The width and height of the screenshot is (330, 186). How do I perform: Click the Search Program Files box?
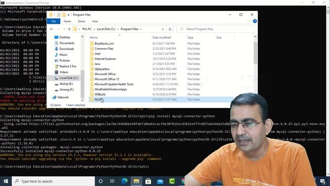coord(216,29)
